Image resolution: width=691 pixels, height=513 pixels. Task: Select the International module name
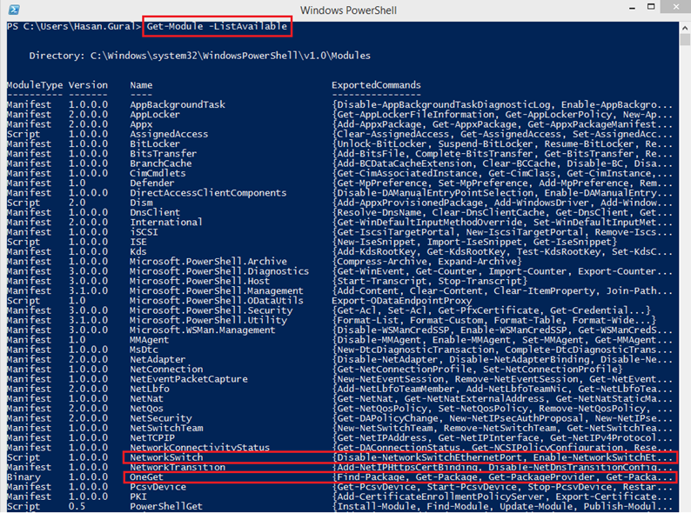[x=166, y=223]
